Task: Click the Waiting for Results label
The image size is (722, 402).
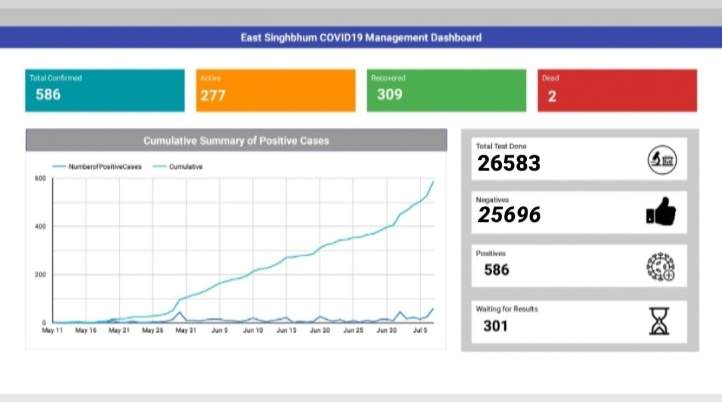Action: (507, 309)
